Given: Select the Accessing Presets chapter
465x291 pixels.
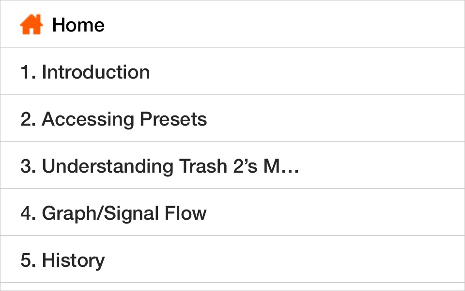Looking at the screenshot, I should (124, 119).
